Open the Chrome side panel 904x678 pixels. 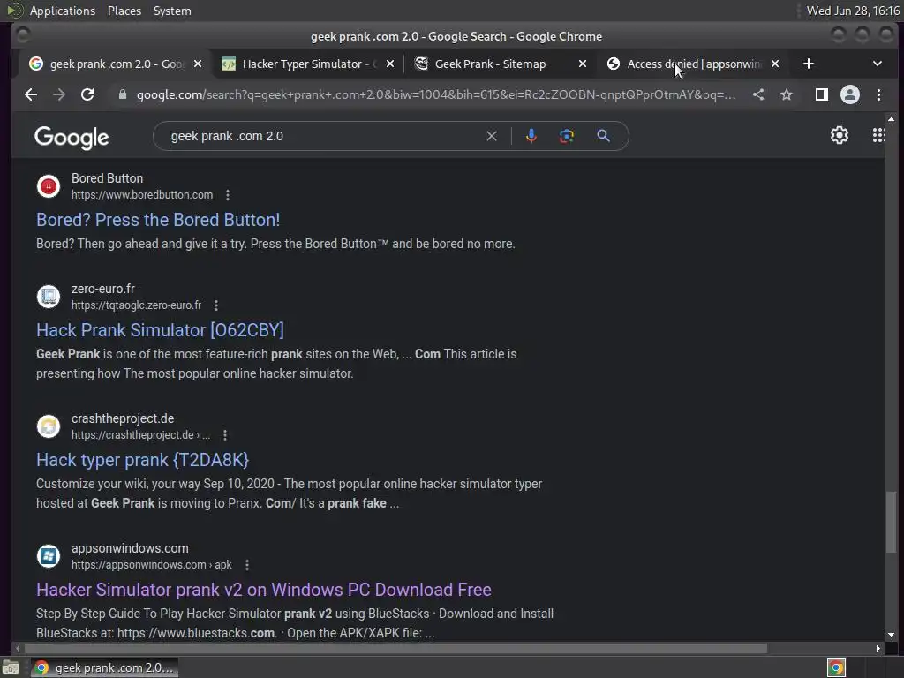(x=822, y=94)
